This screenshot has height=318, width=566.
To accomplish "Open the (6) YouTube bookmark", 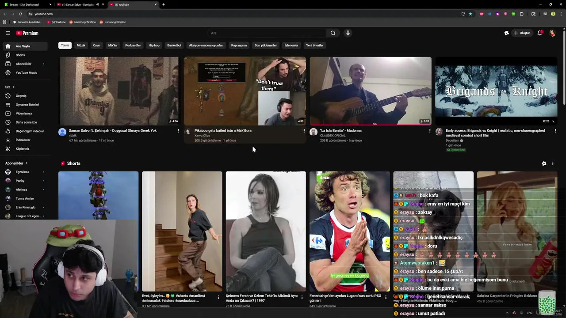I will tap(56, 22).
